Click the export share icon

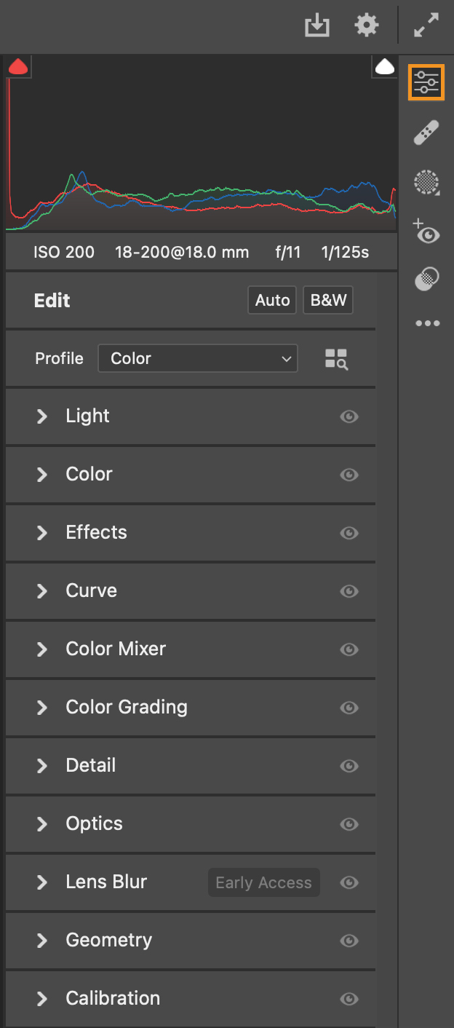[317, 24]
